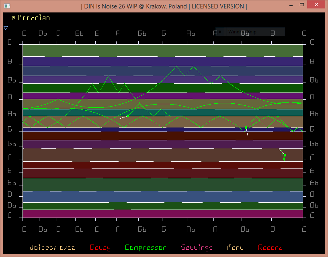The image size is (328, 257).
Task: Click the green ball on the F band
Action: point(285,155)
